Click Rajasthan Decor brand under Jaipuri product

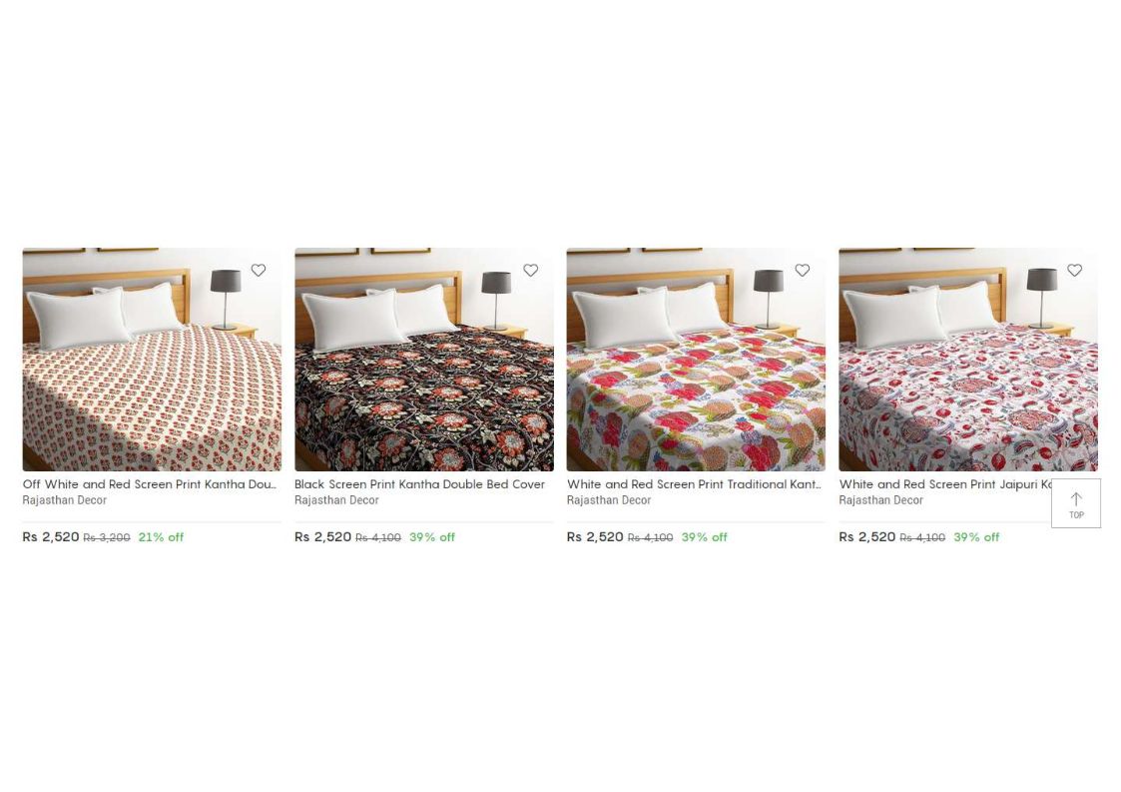coord(880,500)
